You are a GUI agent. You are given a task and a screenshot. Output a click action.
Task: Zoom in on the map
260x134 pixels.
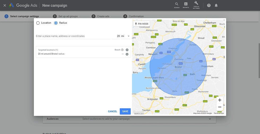point(220,100)
